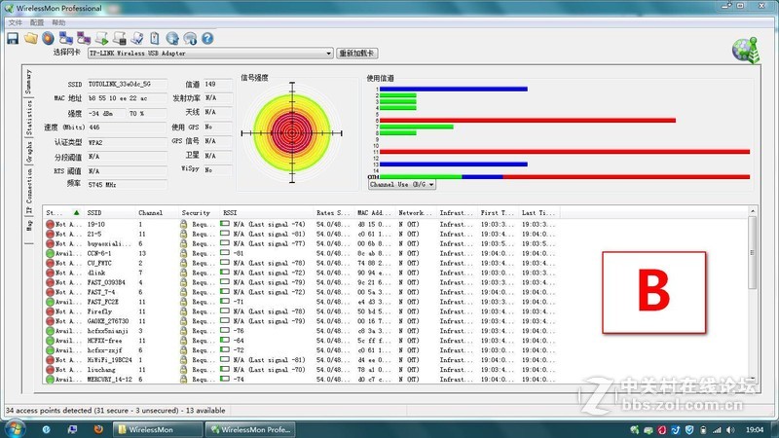
Task: Open the 帮助 menu
Action: coord(58,22)
